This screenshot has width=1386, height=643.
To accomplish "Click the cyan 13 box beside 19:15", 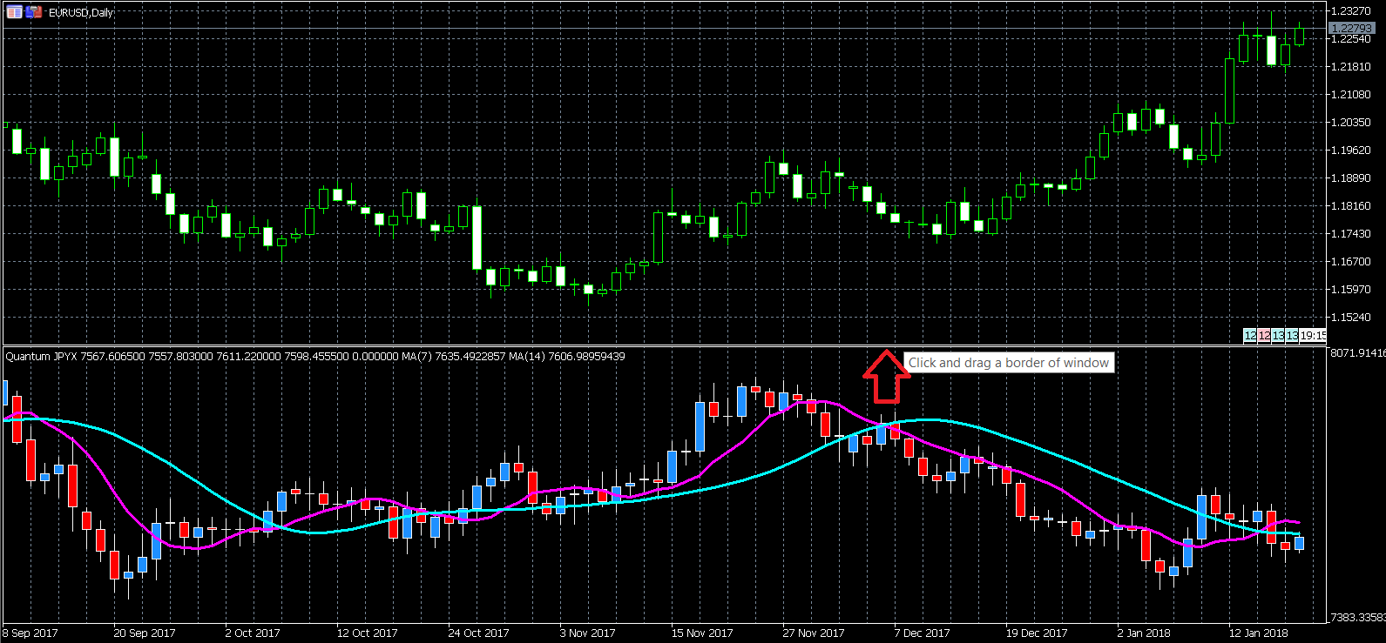I will (x=1292, y=336).
